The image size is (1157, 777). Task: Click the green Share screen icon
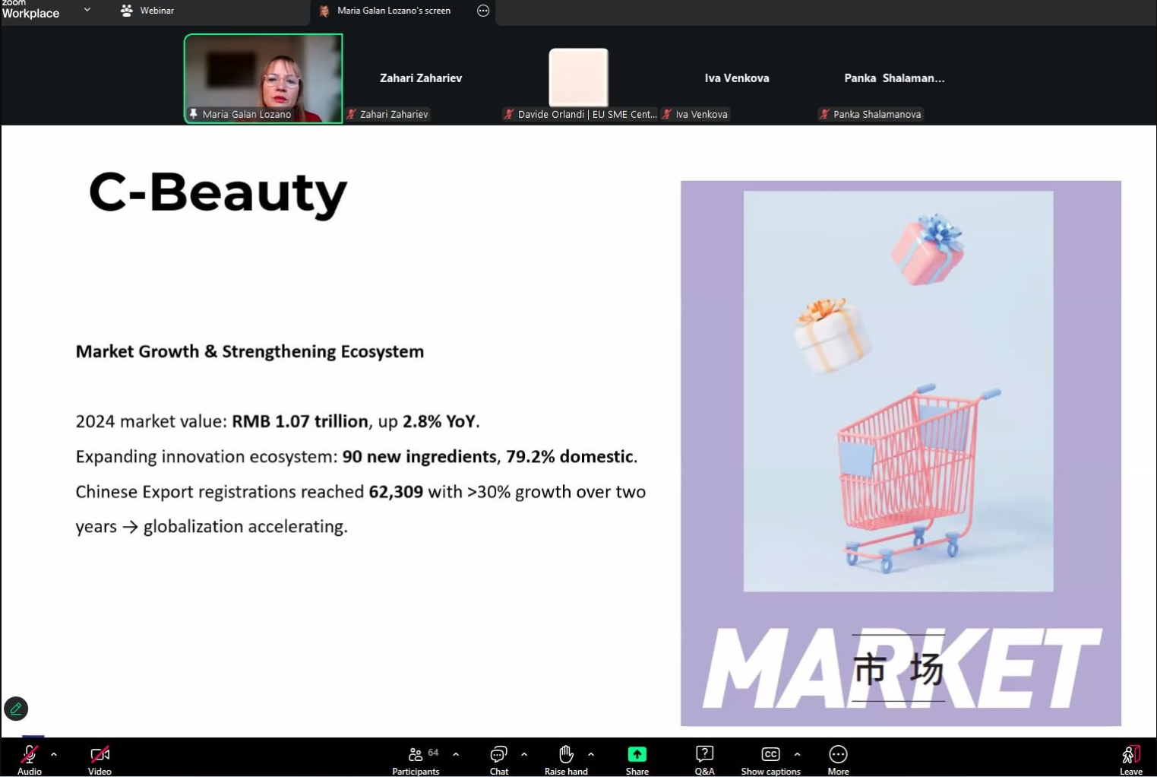637,754
